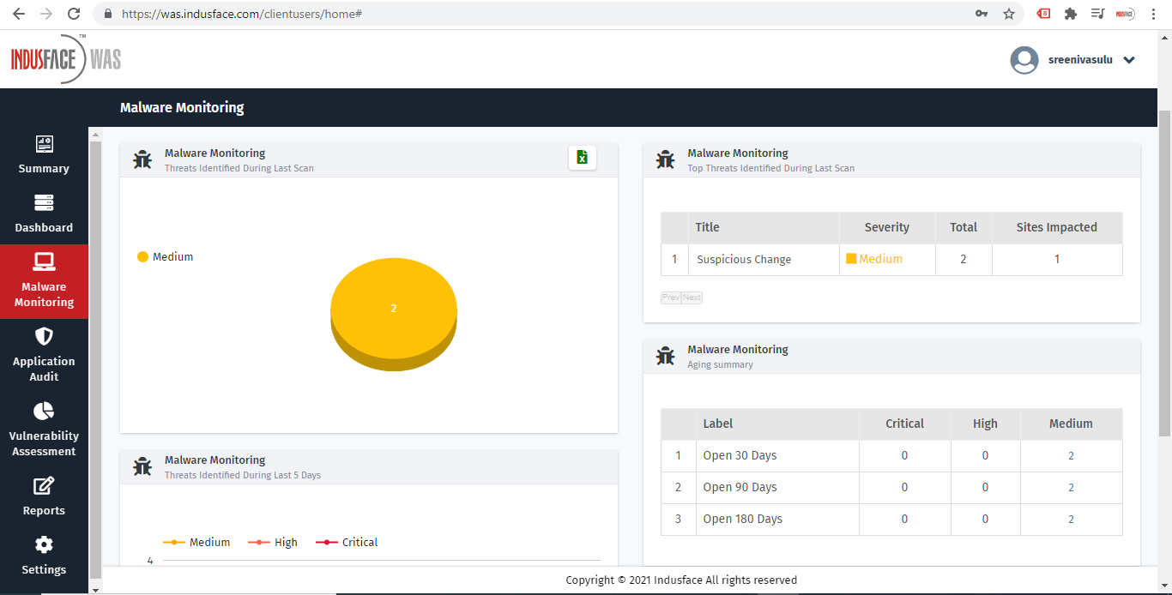1172x595 pixels.
Task: Click the user avatar icon
Action: click(x=1024, y=60)
